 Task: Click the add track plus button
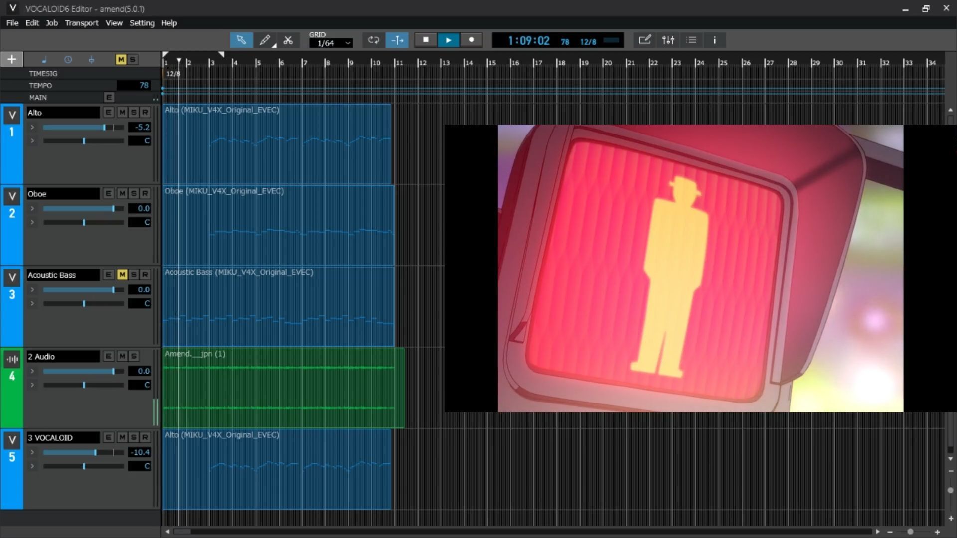coord(12,59)
